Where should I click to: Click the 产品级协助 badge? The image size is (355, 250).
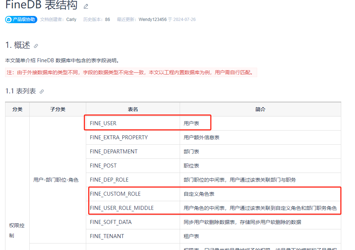click(21, 20)
